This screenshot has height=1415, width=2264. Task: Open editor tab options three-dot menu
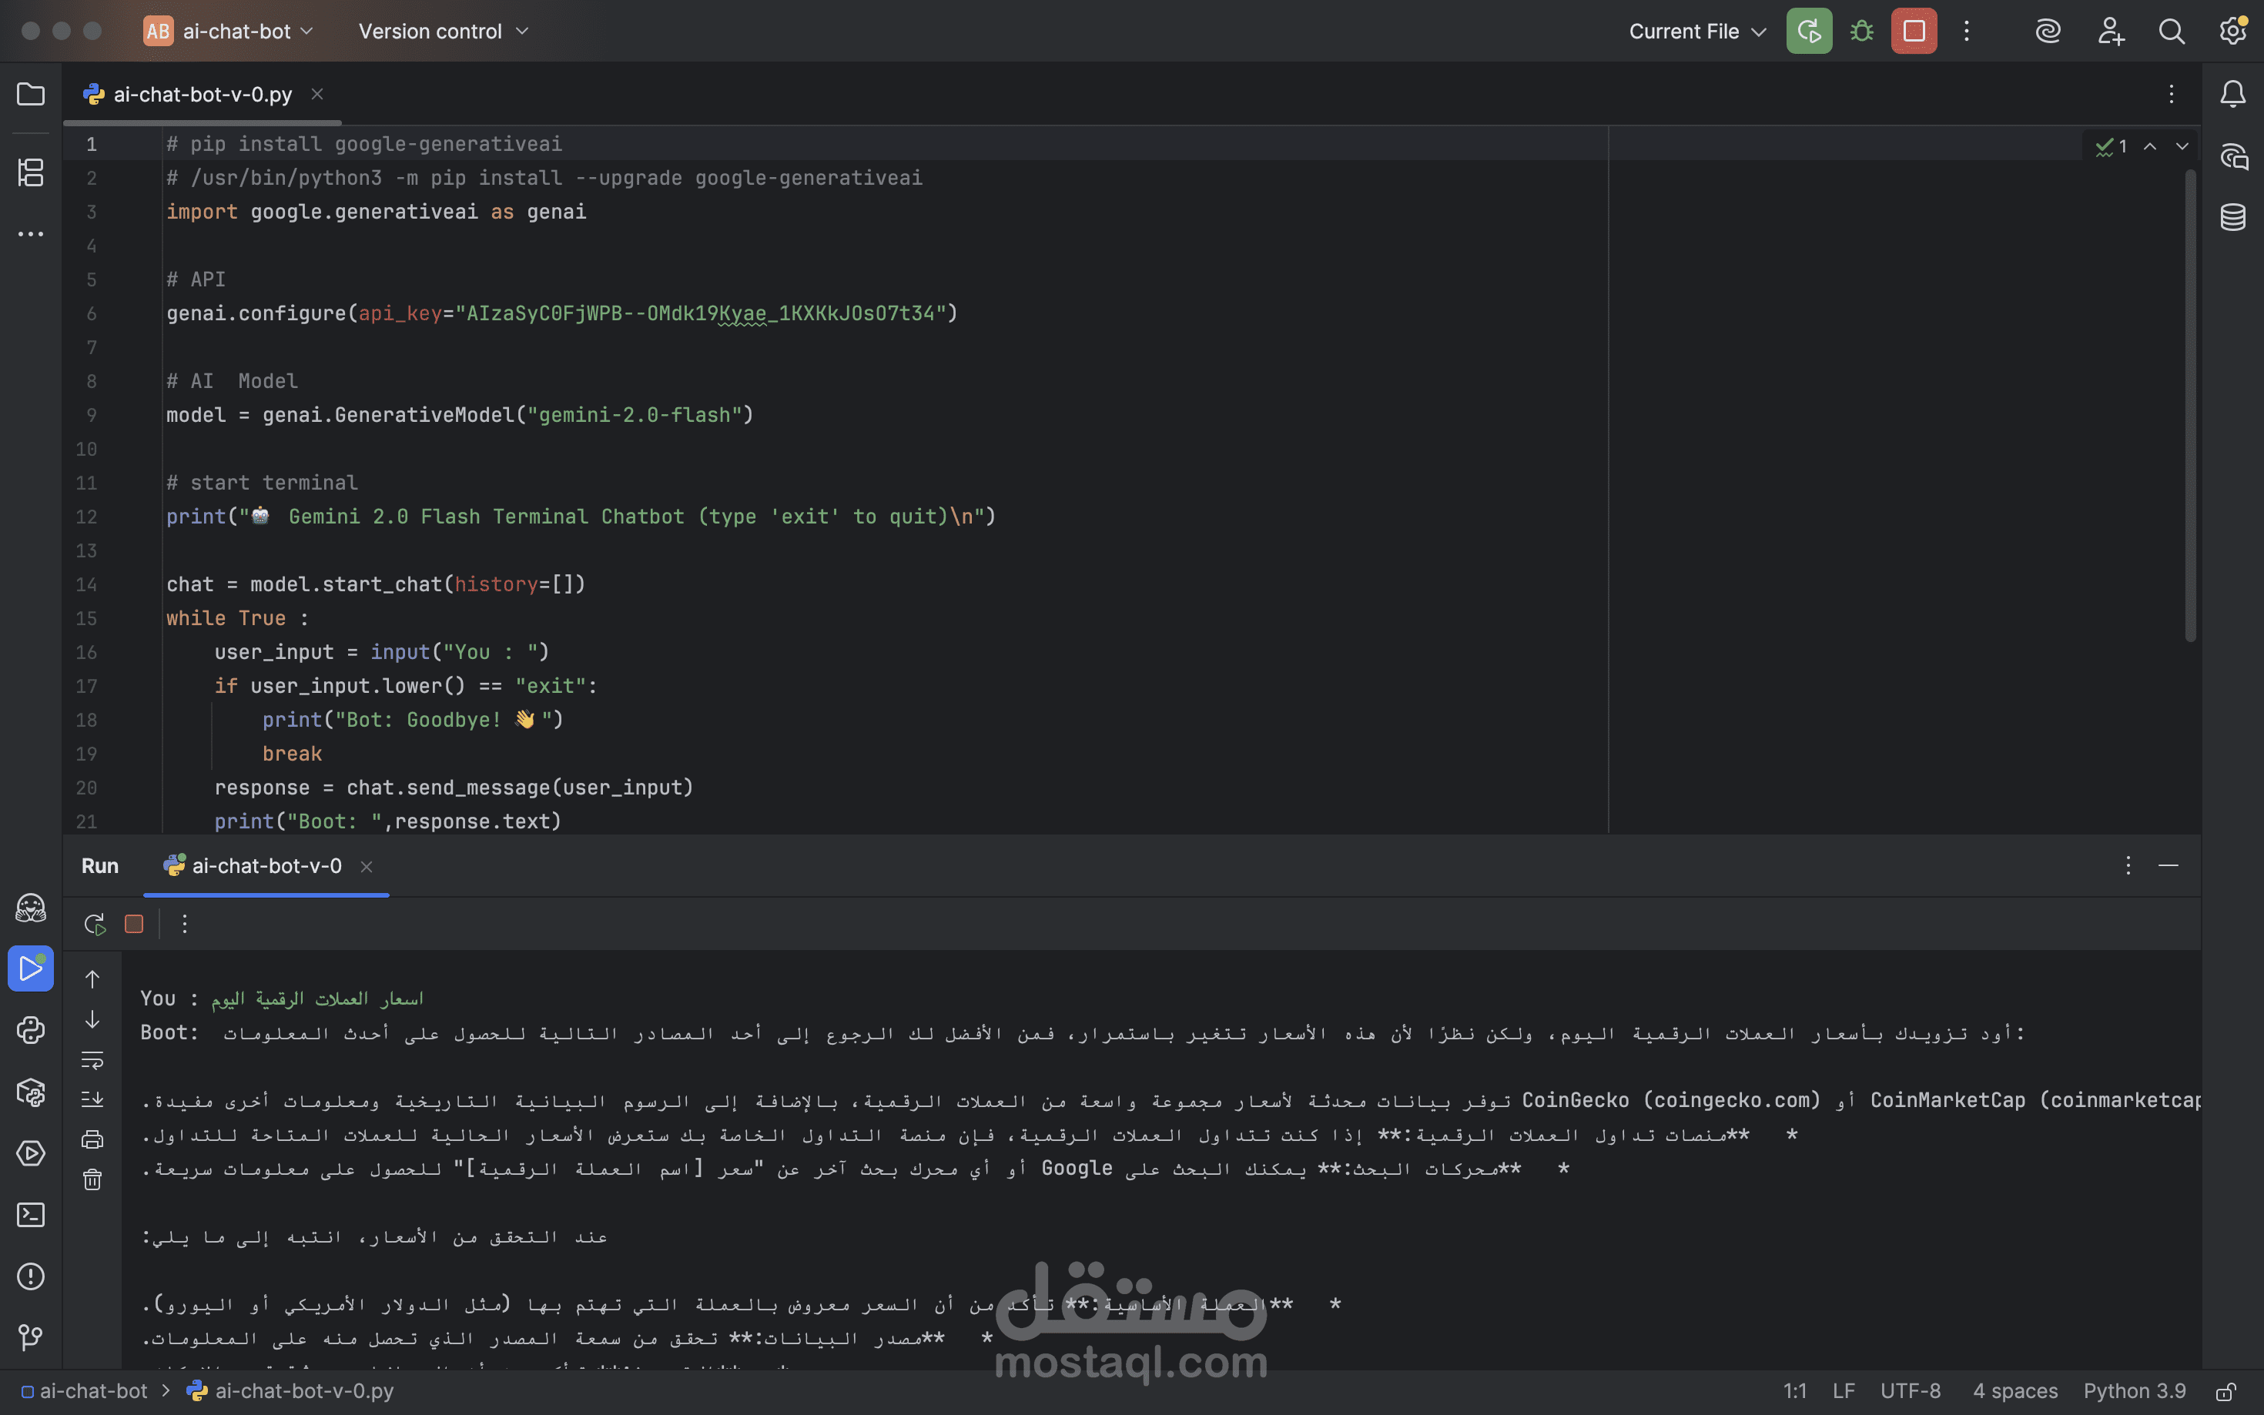(x=2172, y=95)
